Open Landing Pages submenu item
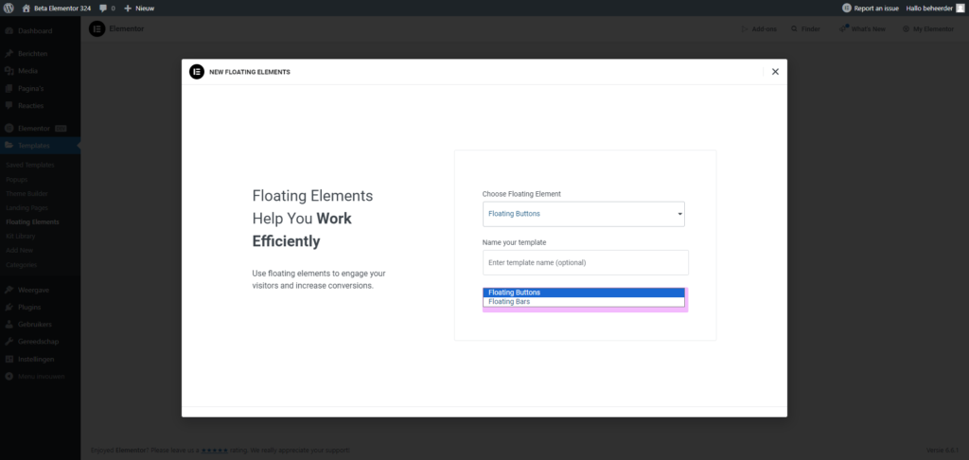Viewport: 969px width, 460px height. click(26, 207)
